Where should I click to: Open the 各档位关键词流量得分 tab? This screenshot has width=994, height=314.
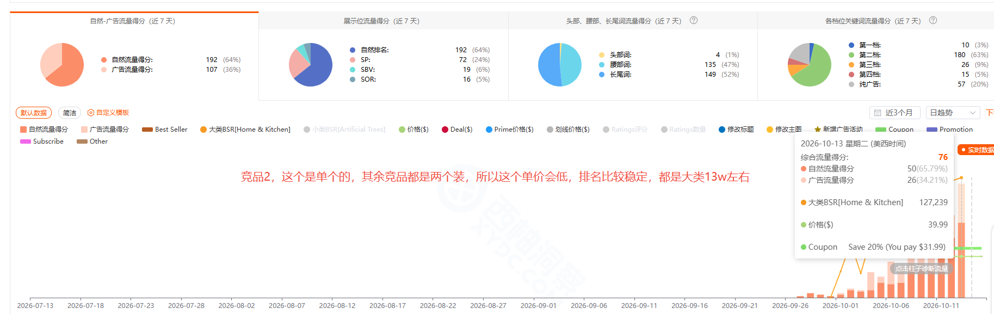coord(876,21)
